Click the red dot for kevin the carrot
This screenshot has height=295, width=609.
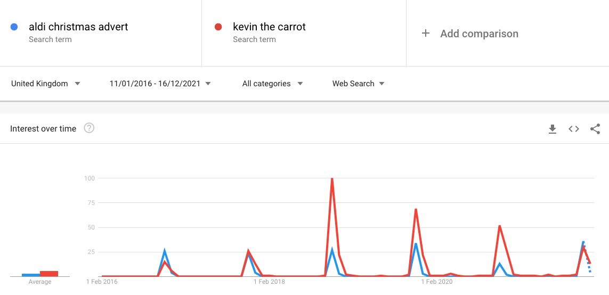pos(218,27)
